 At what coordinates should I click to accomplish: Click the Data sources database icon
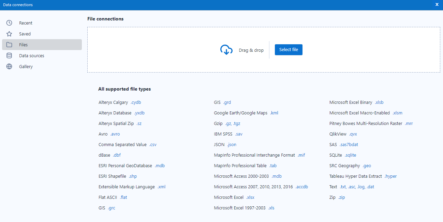(9, 55)
